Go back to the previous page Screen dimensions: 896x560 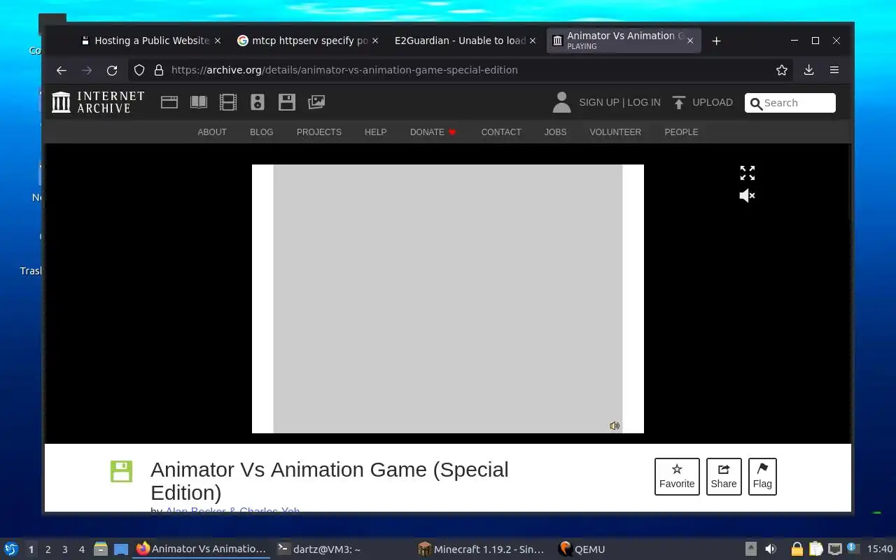click(62, 70)
